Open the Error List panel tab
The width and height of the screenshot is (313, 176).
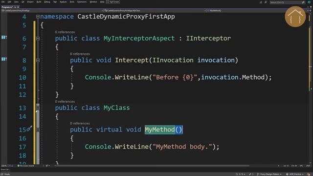point(5,170)
